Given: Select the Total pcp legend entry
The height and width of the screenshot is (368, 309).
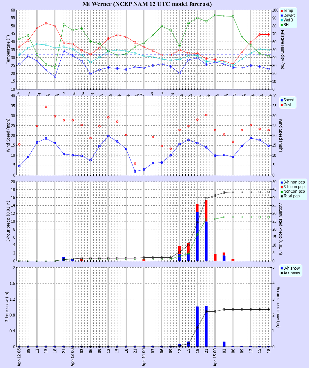Looking at the screenshot, I should [292, 196].
